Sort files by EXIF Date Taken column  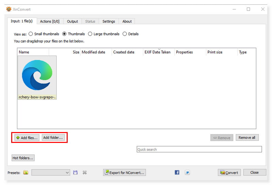click(x=157, y=52)
